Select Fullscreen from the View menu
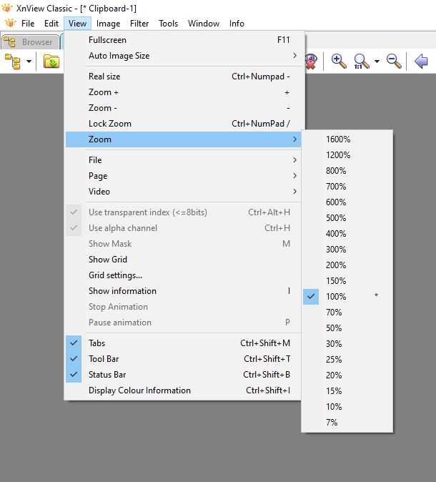Viewport: 436px width, 482px height. coord(184,40)
